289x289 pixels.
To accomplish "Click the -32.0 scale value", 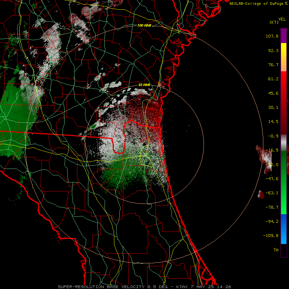I will 272,165.
